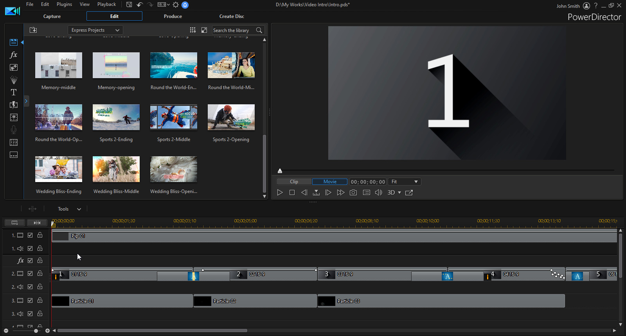Switch preview to Movie mode
The width and height of the screenshot is (626, 336).
(330, 182)
